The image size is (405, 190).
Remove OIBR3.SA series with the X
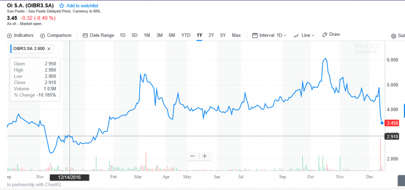(49, 49)
